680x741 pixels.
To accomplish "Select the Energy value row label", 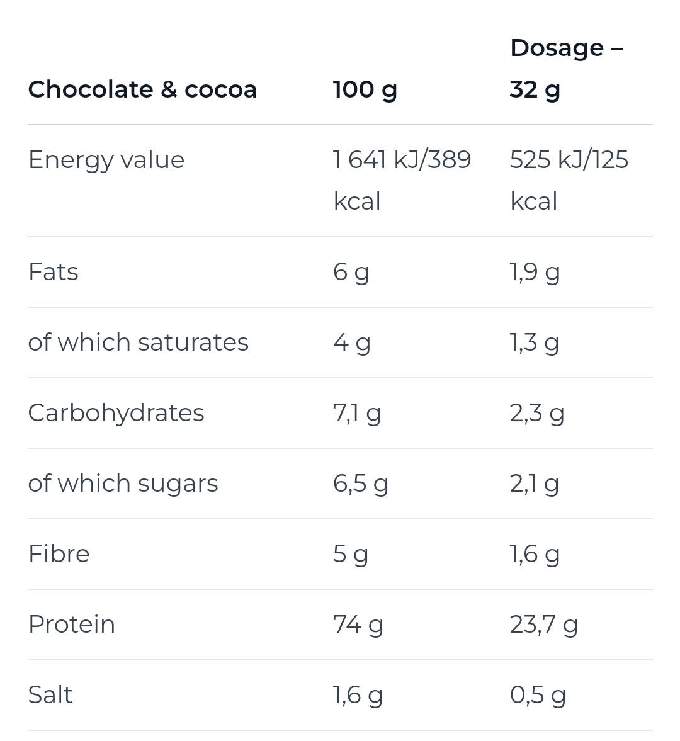I will click(x=106, y=160).
